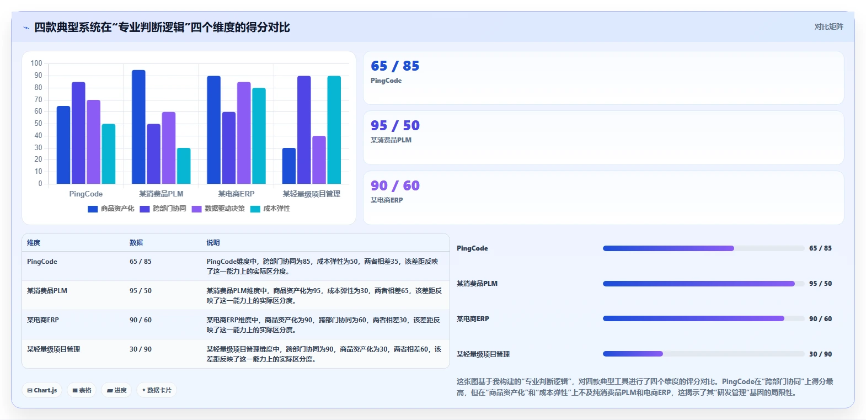Select the 65 / 85 PingCode card

coord(603,78)
